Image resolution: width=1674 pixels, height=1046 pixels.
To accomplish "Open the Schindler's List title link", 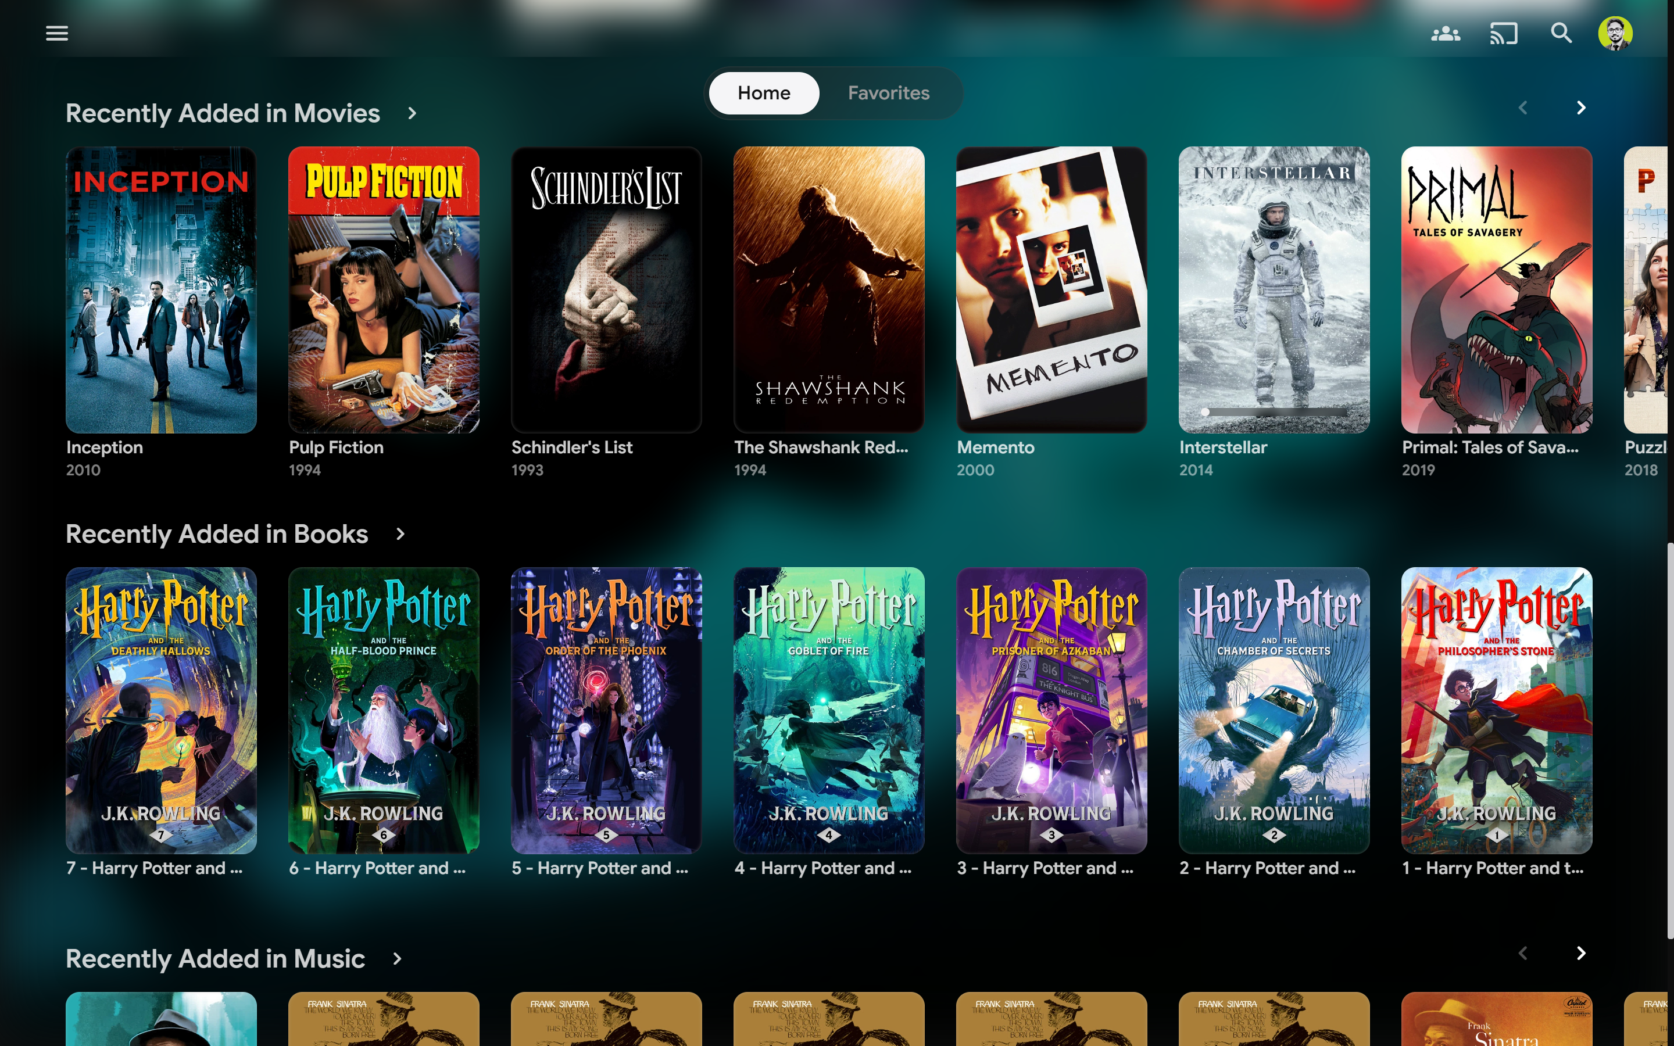I will coord(571,447).
